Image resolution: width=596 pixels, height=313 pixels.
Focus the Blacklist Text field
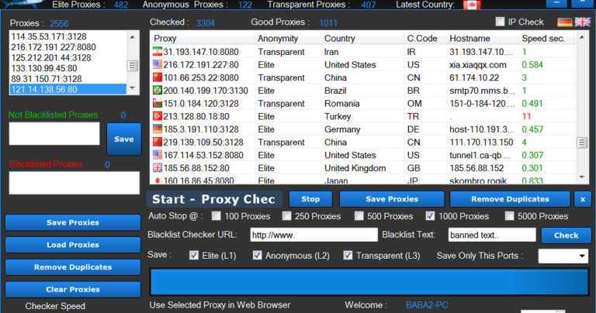(x=492, y=235)
